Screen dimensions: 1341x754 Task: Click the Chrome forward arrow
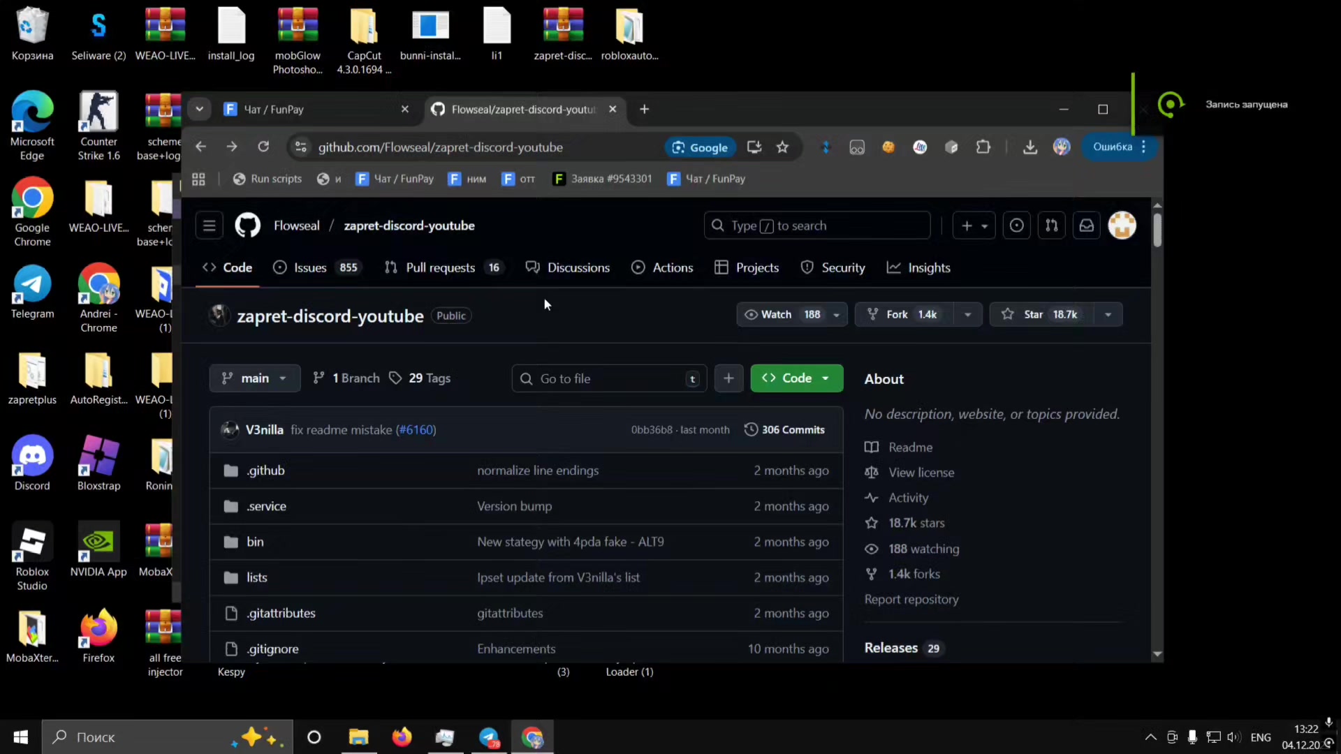click(x=232, y=147)
